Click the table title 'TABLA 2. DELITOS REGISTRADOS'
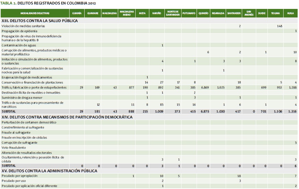Viewport: 299px width, 189px height. point(48,3)
